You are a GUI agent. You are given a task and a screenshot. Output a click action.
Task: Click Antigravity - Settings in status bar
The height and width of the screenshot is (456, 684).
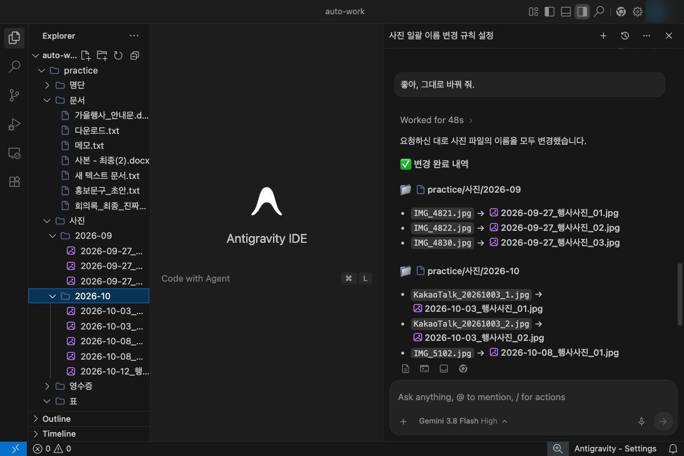[615, 449]
